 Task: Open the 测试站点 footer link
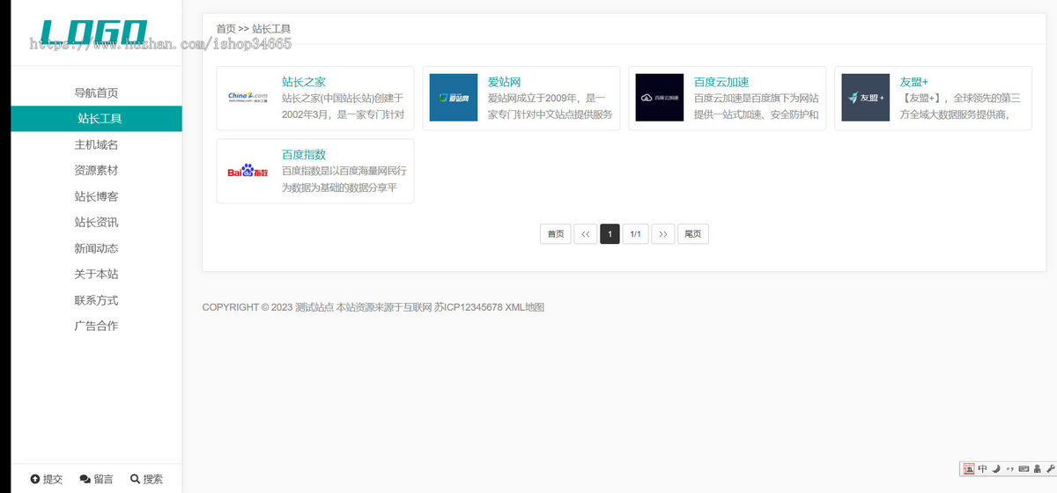(314, 307)
